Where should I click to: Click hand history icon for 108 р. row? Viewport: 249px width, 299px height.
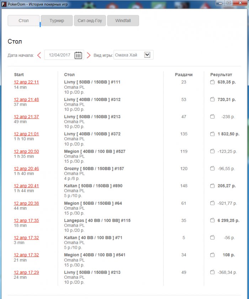coord(212,255)
